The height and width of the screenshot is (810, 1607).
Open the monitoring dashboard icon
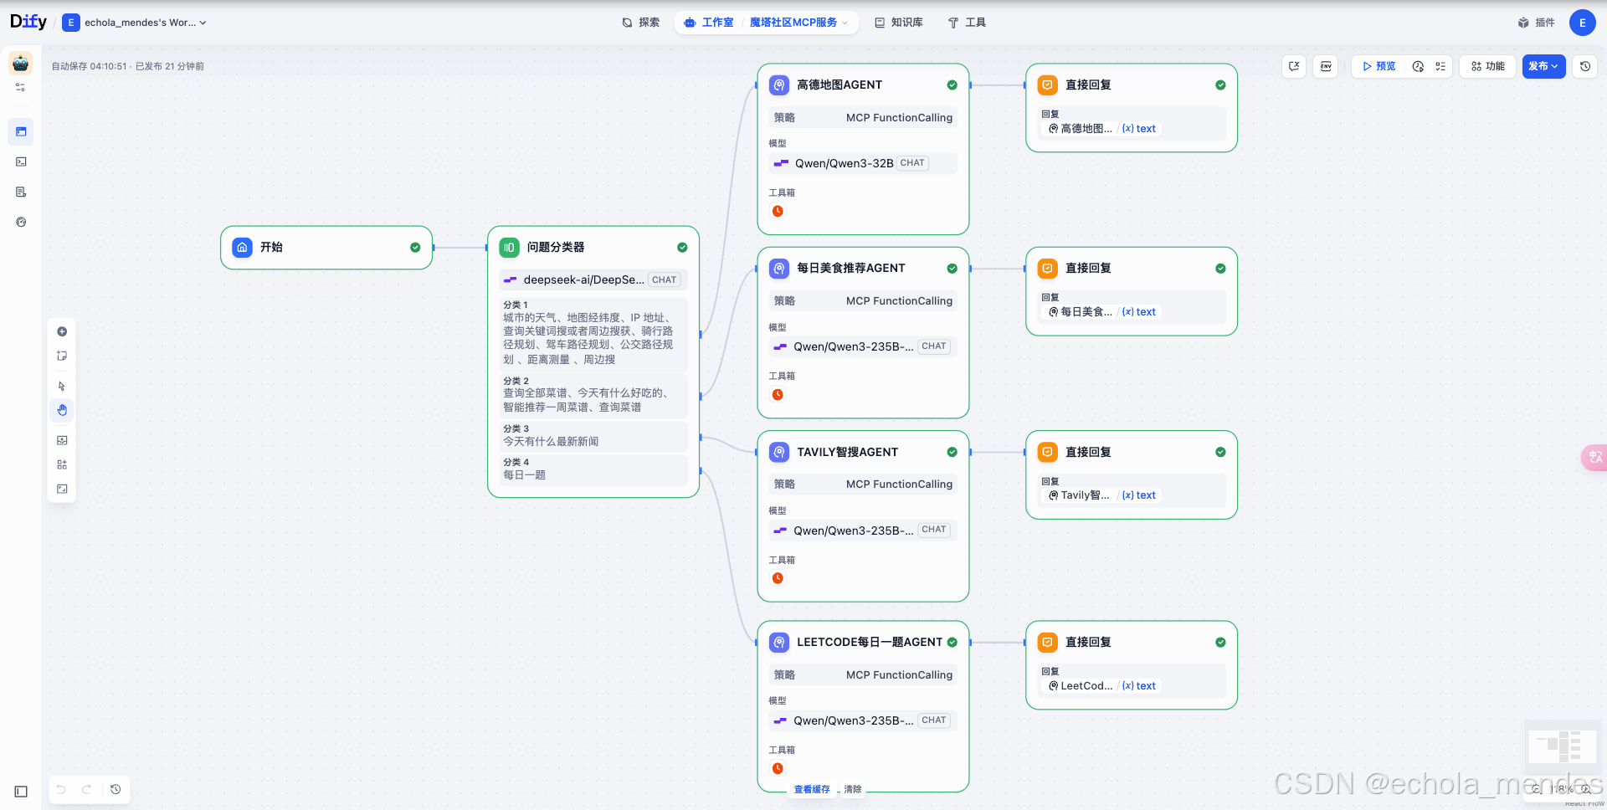[21, 222]
